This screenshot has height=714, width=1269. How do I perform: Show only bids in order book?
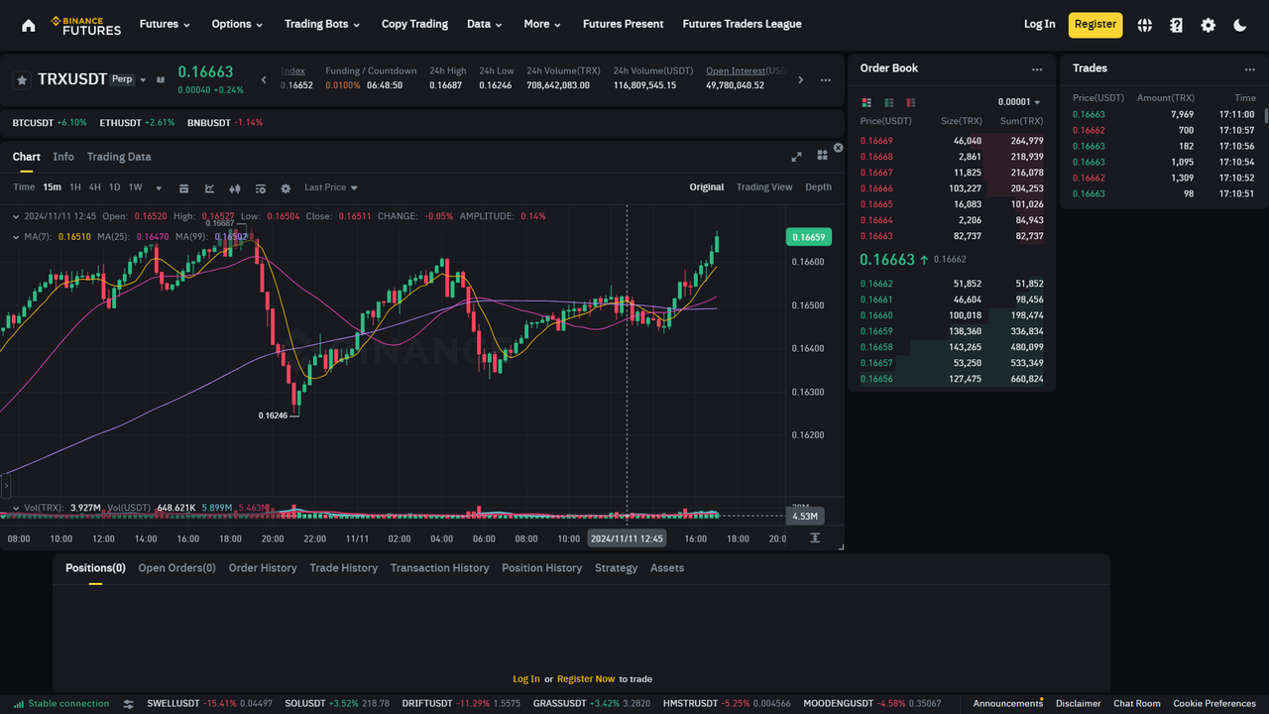(x=888, y=102)
